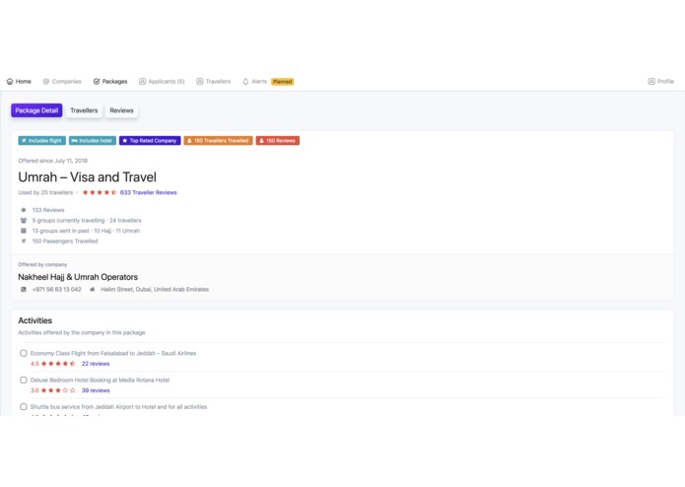Image resolution: width=685 pixels, height=487 pixels.
Task: Click the Applicants nav icon
Action: pos(142,82)
